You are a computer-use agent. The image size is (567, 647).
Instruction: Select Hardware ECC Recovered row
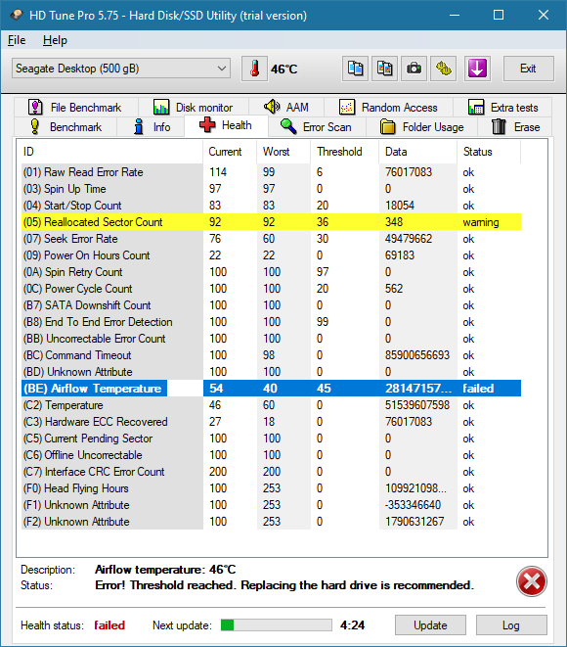tap(271, 422)
